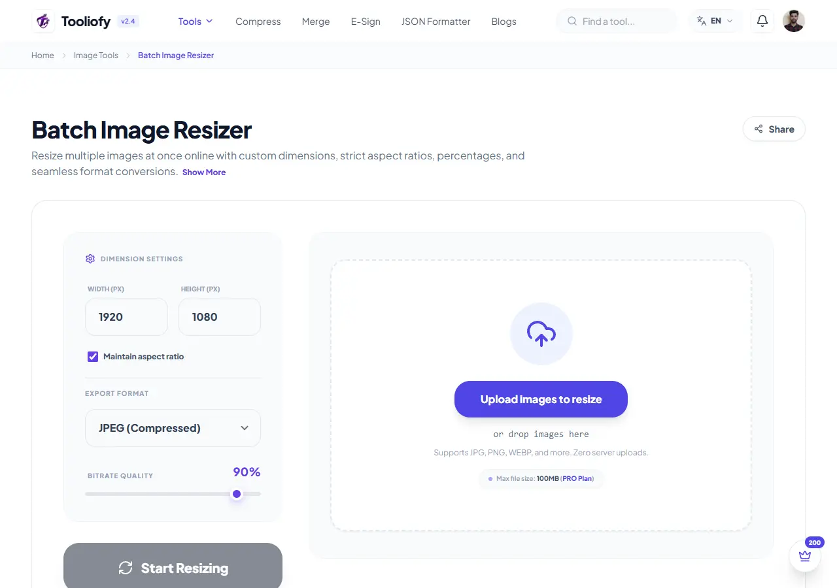
Task: Click the bitrate quality slider handle
Action: [x=237, y=494]
